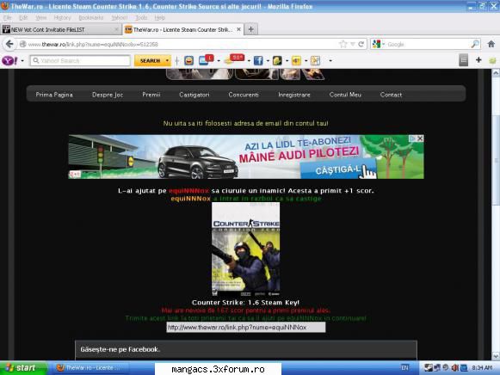
Task: Click the Google search input field
Action: 428,44
